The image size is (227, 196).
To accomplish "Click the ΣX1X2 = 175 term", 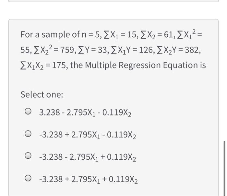I will tap(43, 66).
